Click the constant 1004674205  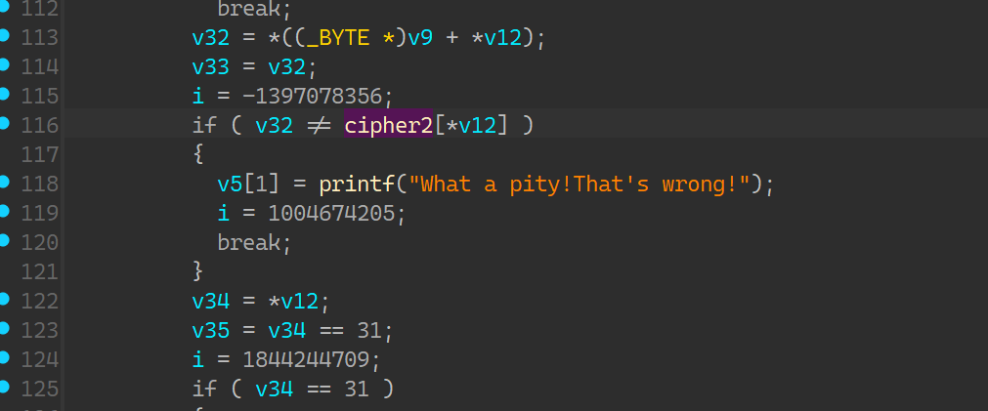click(324, 214)
